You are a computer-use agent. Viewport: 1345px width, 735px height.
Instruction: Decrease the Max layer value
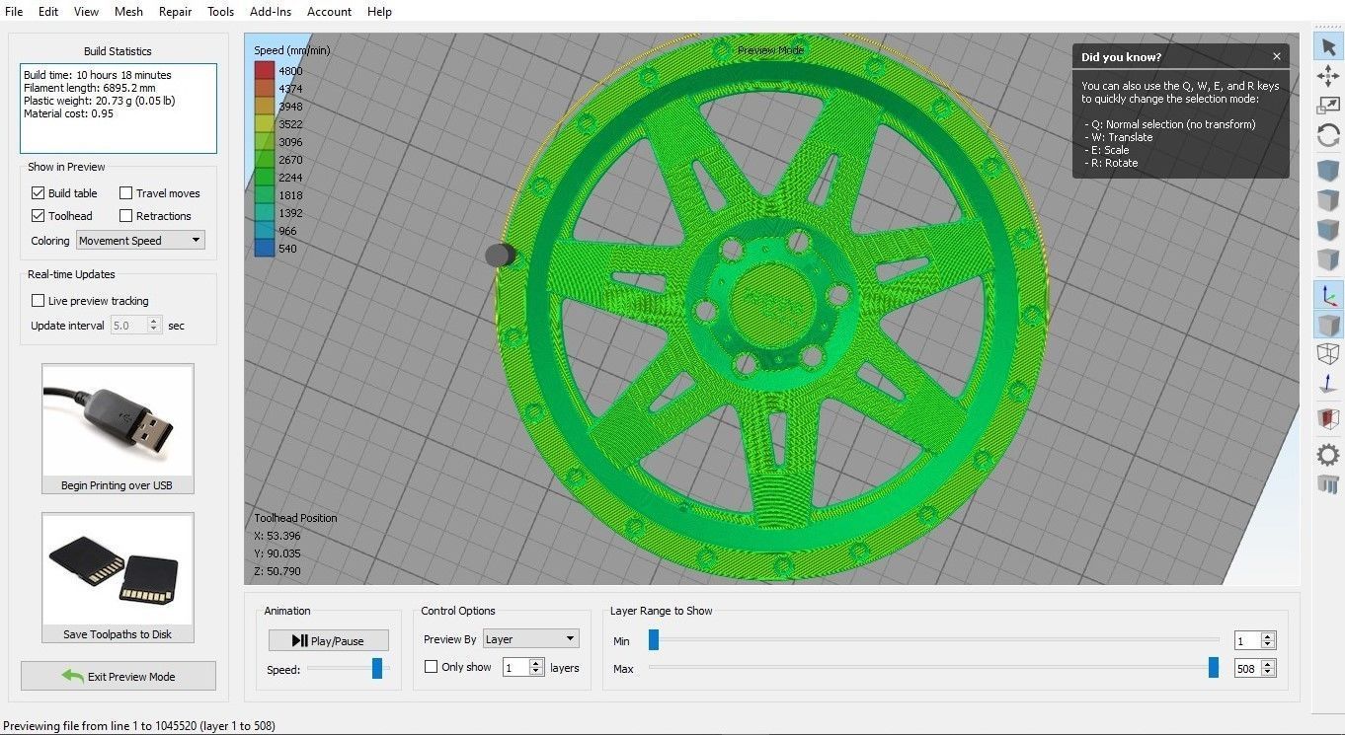[x=1269, y=673]
